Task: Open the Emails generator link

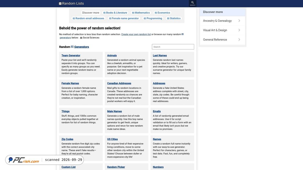Action: pyautogui.click(x=157, y=112)
